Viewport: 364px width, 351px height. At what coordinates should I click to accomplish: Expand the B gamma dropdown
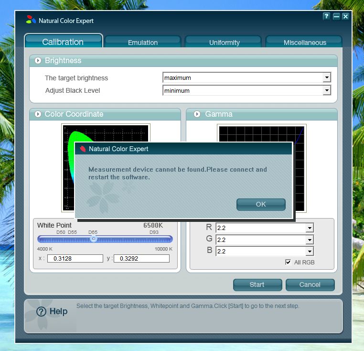coord(310,252)
